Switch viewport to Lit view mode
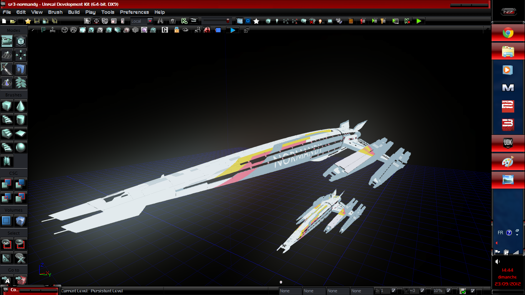Viewport: 525px width, 295px height. pos(91,30)
